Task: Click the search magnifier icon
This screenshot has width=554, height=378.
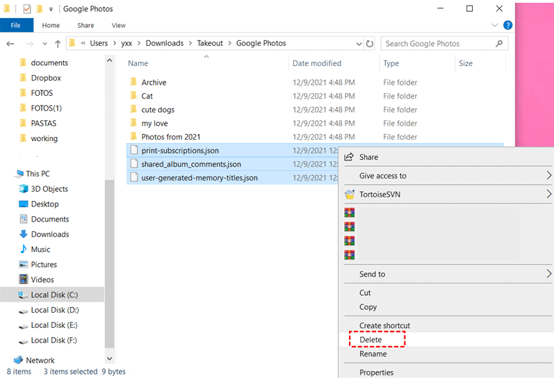Action: (499, 43)
